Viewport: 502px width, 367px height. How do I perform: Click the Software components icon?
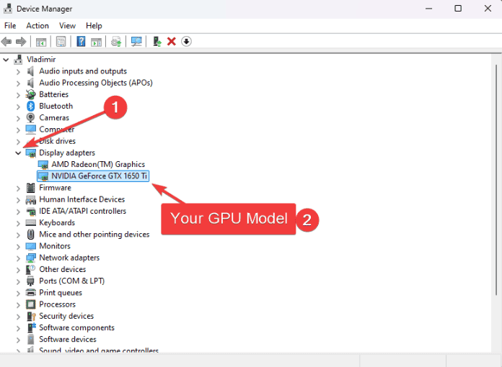click(32, 327)
